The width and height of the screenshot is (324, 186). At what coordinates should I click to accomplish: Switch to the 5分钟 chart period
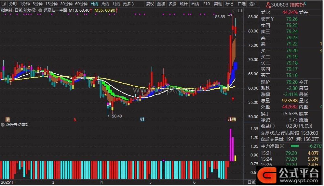pos(37,4)
